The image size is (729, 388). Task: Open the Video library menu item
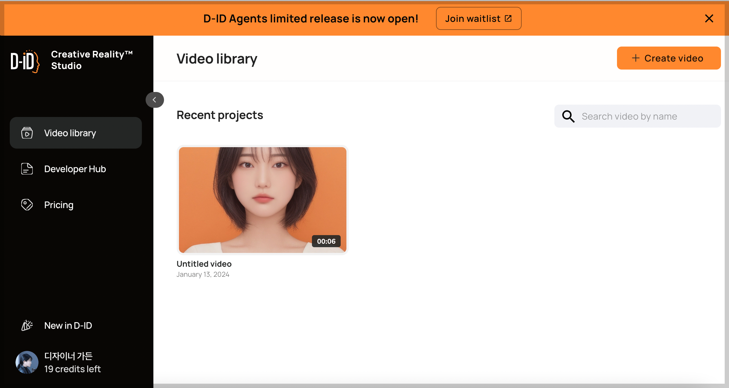[x=70, y=133]
